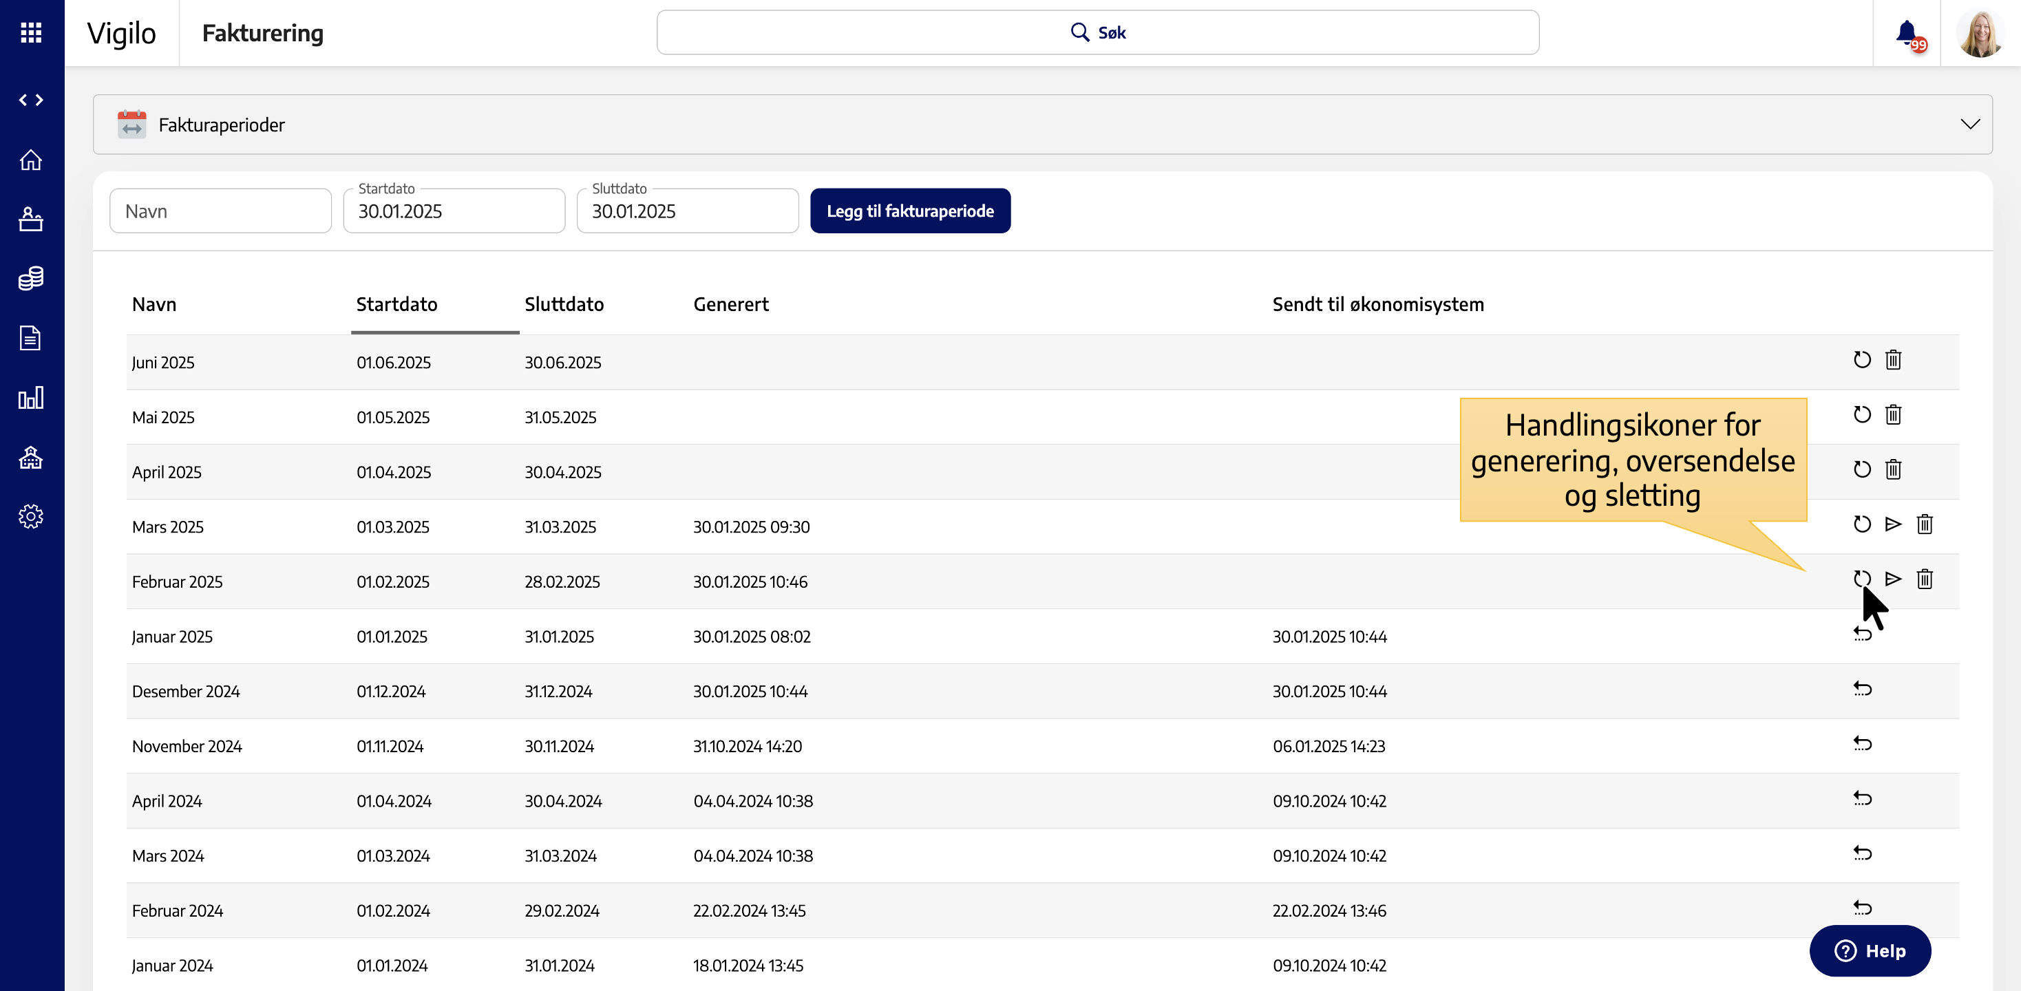Collapse the Fakturaperioder panel chevron
Image resolution: width=2021 pixels, height=991 pixels.
tap(1969, 124)
